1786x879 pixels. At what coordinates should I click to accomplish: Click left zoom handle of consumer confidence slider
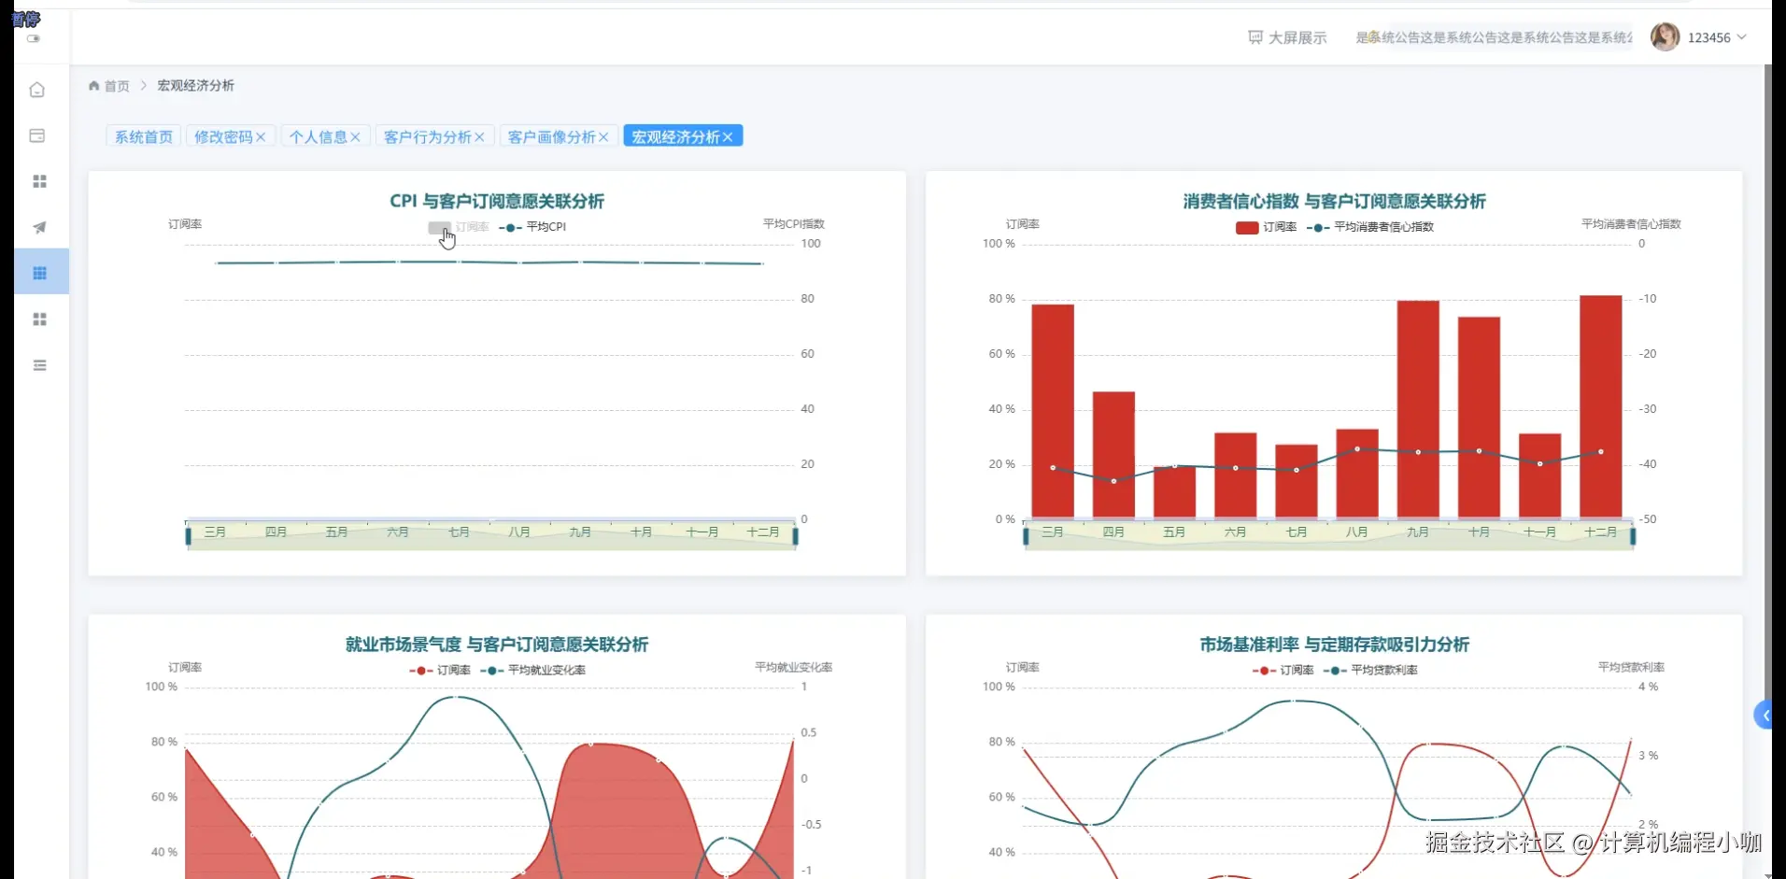tap(1026, 536)
